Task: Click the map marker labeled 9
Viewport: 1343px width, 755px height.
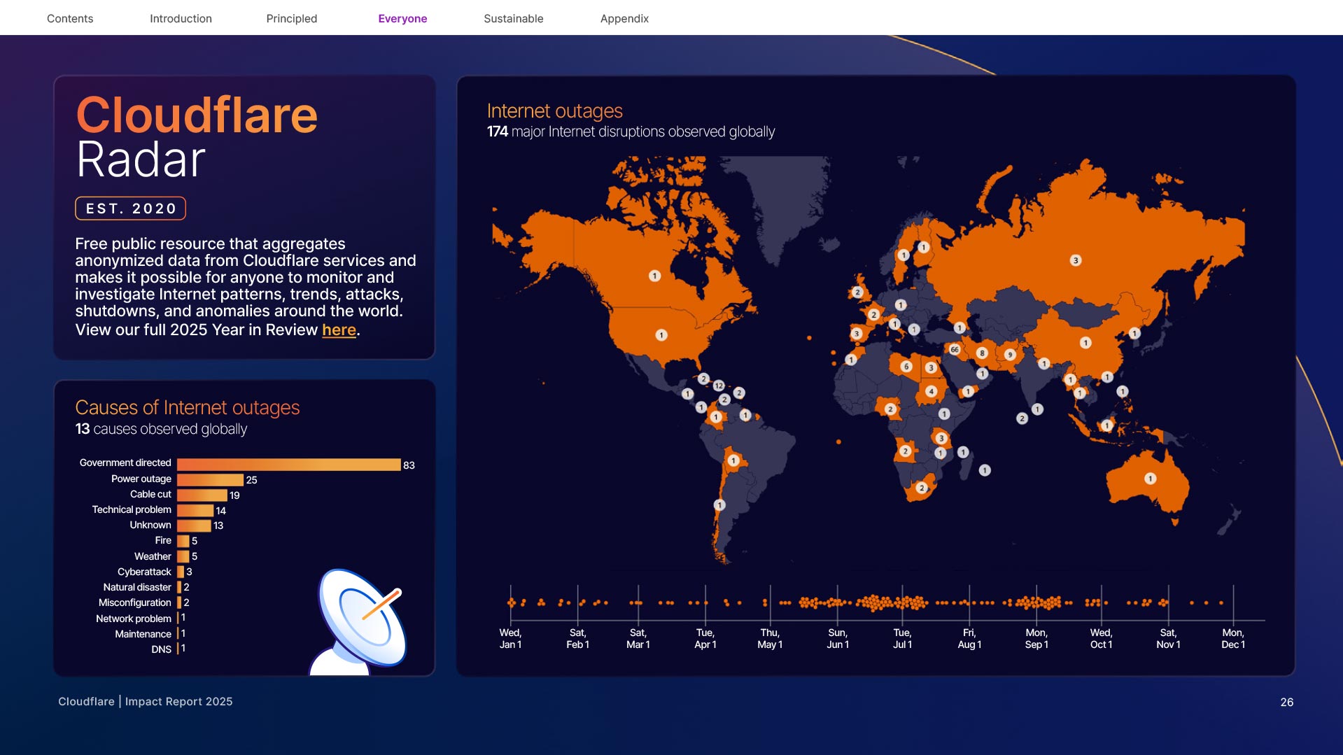Action: (x=1010, y=355)
